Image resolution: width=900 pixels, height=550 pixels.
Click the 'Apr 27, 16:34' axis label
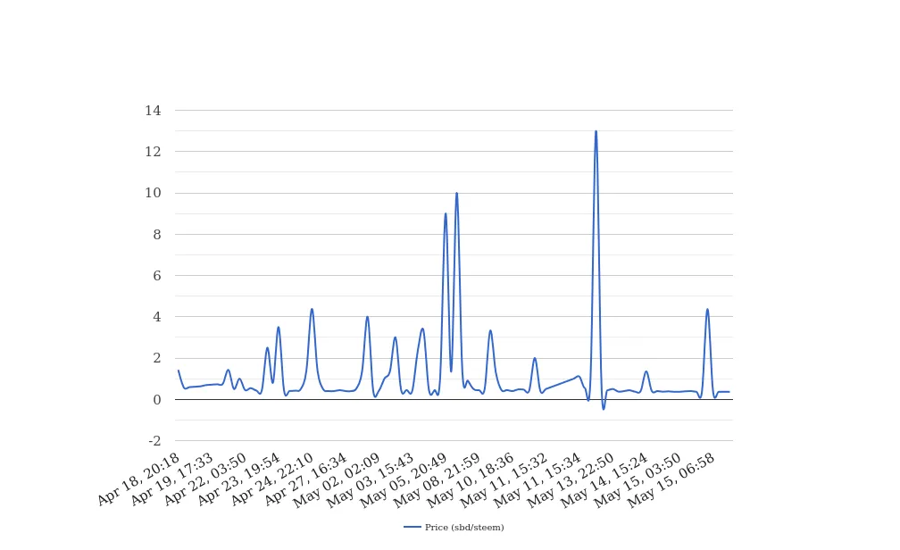(304, 479)
